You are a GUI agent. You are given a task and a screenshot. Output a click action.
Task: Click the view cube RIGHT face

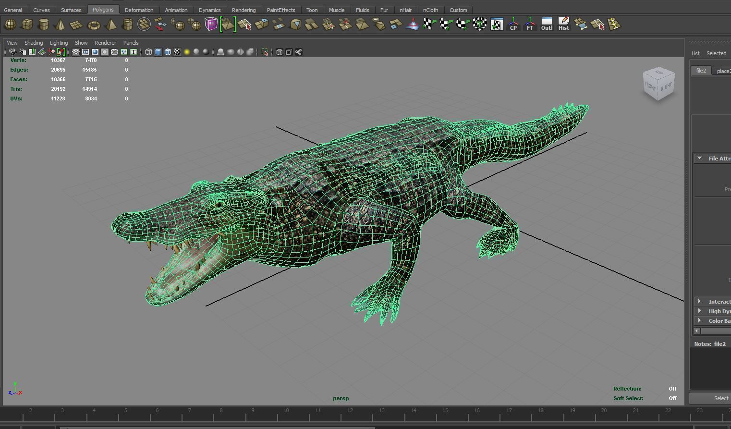pyautogui.click(x=667, y=87)
